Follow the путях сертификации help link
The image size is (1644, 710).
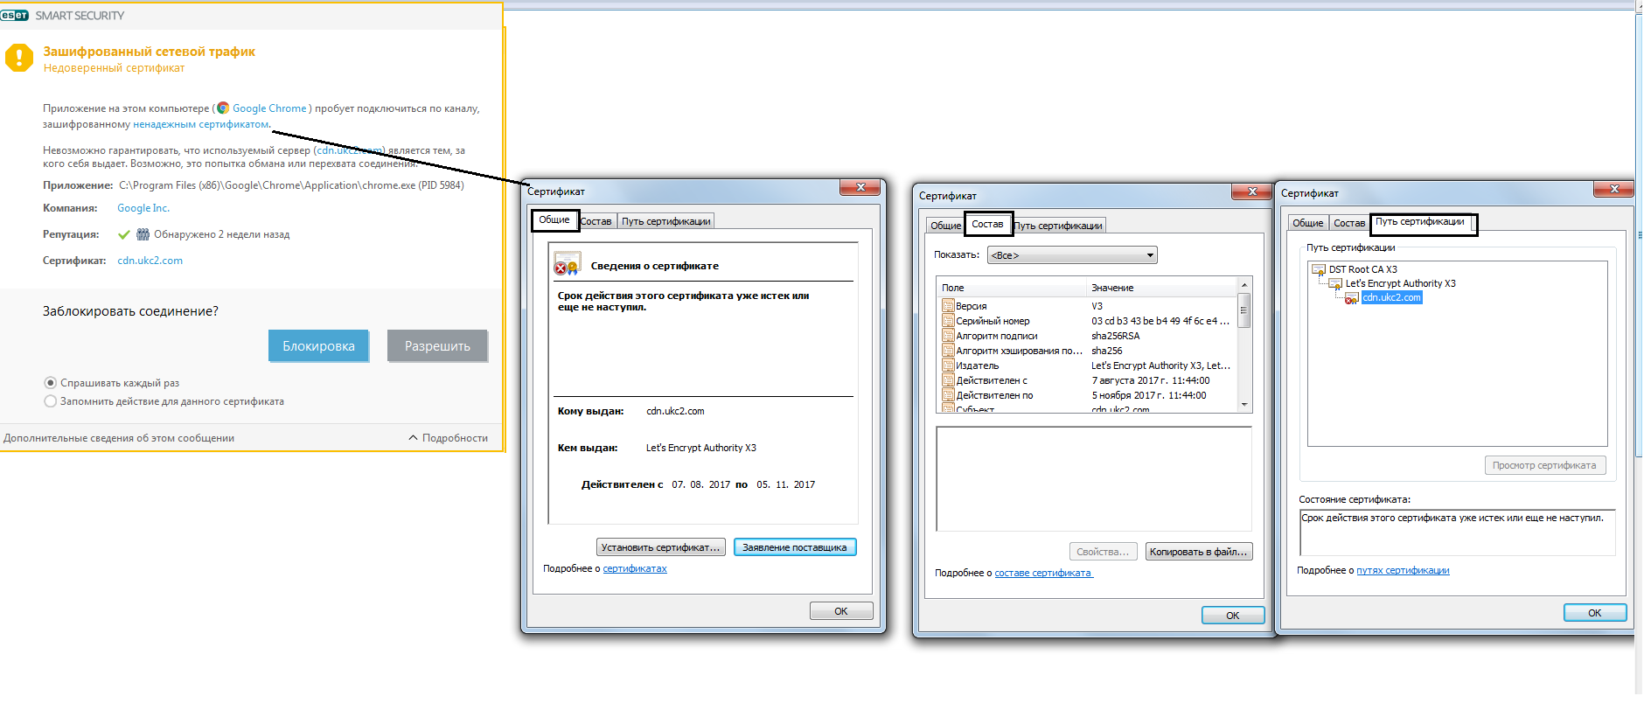tap(1403, 571)
